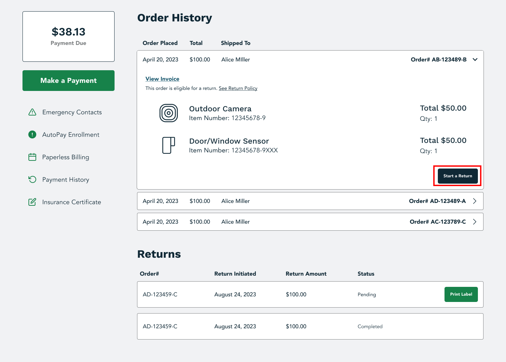The image size is (506, 362).
Task: Print Label for the pending return
Action: 461,294
